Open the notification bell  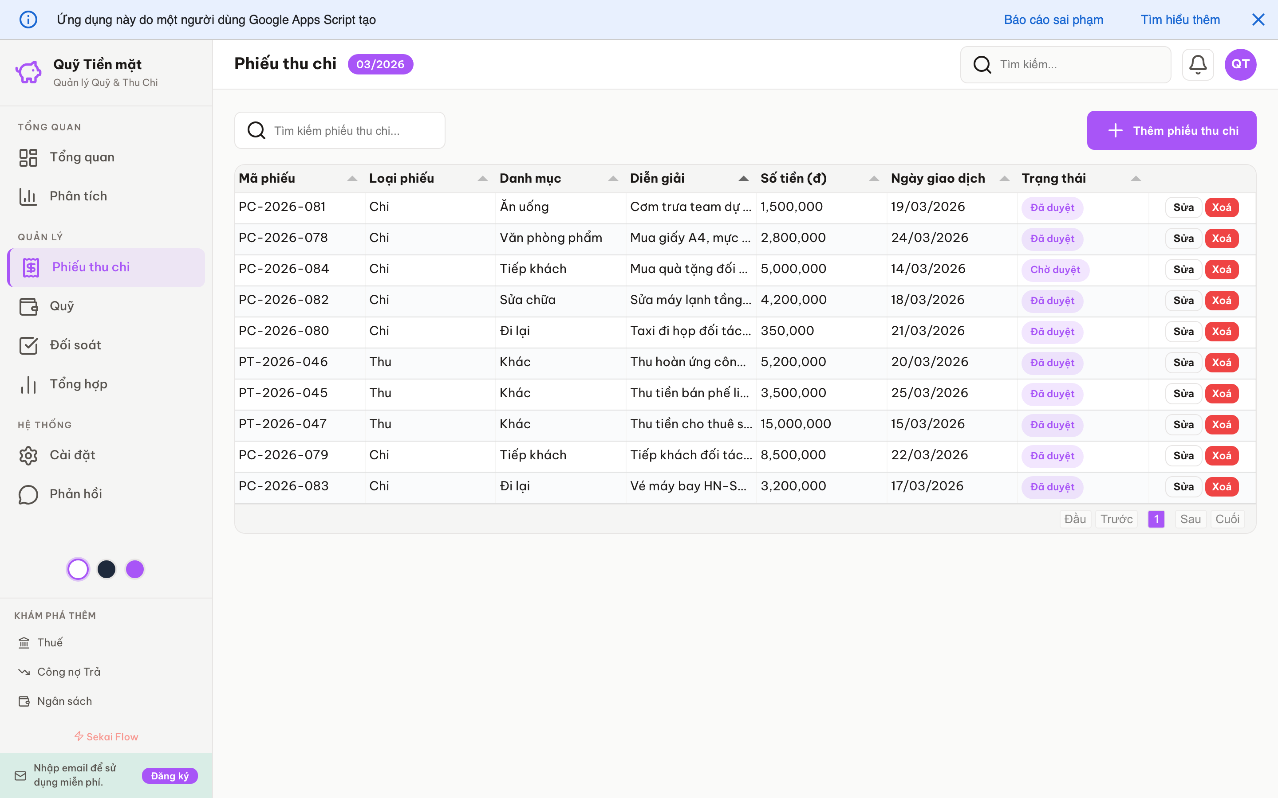point(1198,64)
